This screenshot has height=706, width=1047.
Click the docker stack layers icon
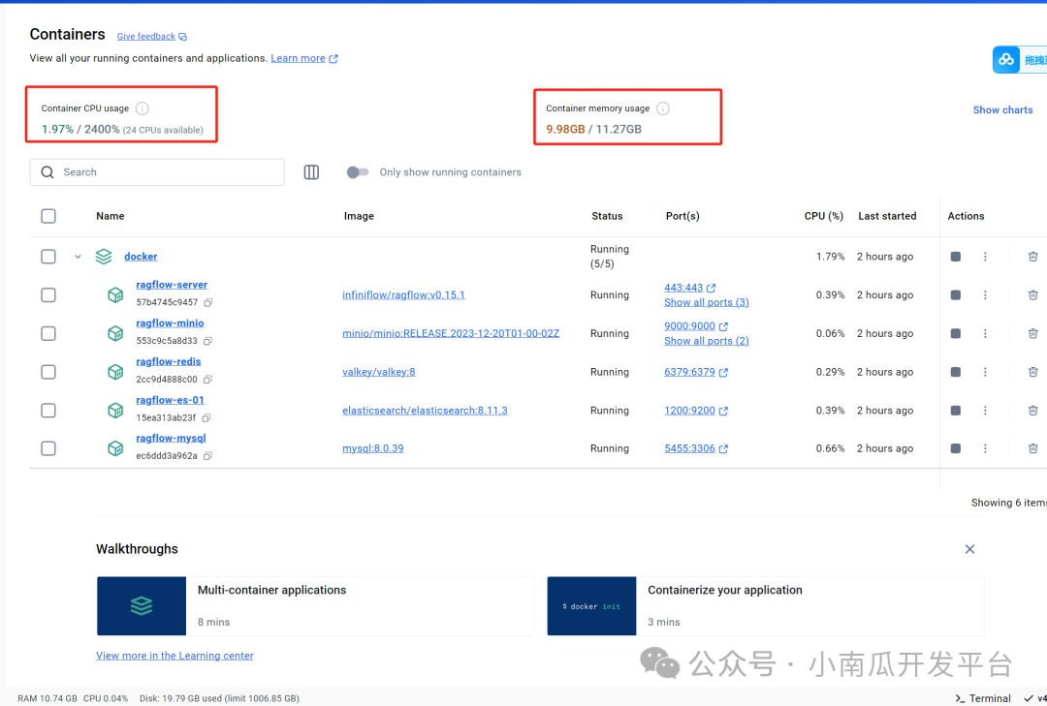pos(104,257)
